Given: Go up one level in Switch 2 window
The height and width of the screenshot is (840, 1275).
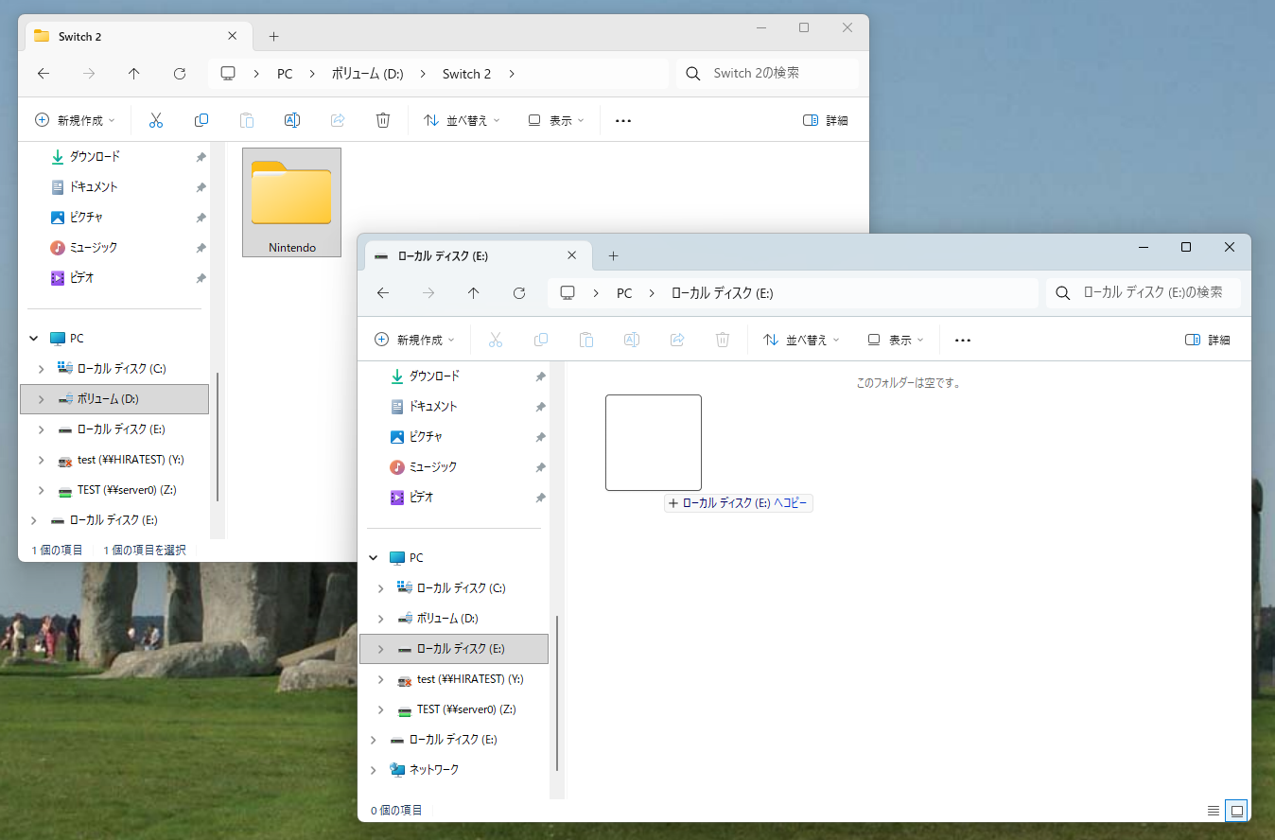Looking at the screenshot, I should (x=134, y=74).
